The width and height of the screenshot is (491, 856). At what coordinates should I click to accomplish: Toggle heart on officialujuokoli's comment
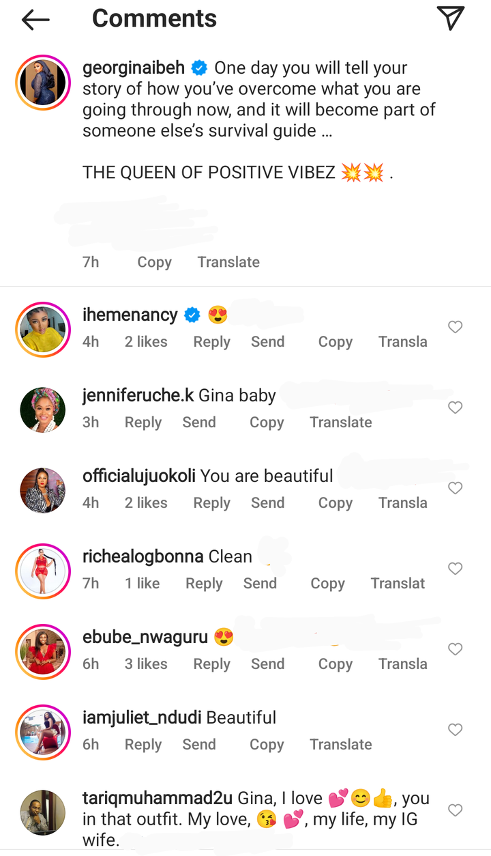pyautogui.click(x=455, y=489)
